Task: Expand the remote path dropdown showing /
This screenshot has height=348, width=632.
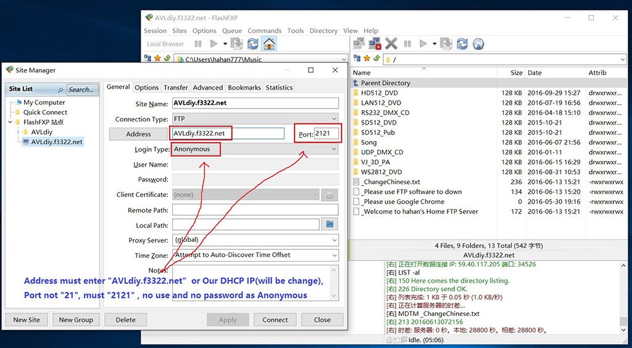Action: click(x=623, y=59)
